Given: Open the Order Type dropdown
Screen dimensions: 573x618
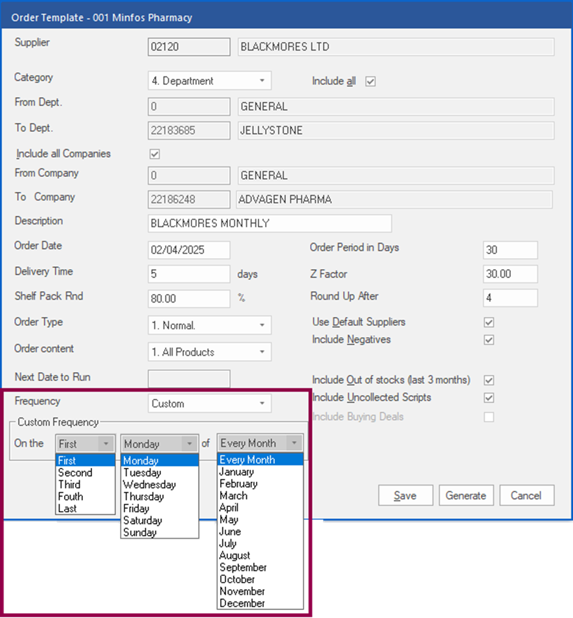Looking at the screenshot, I should 210,325.
